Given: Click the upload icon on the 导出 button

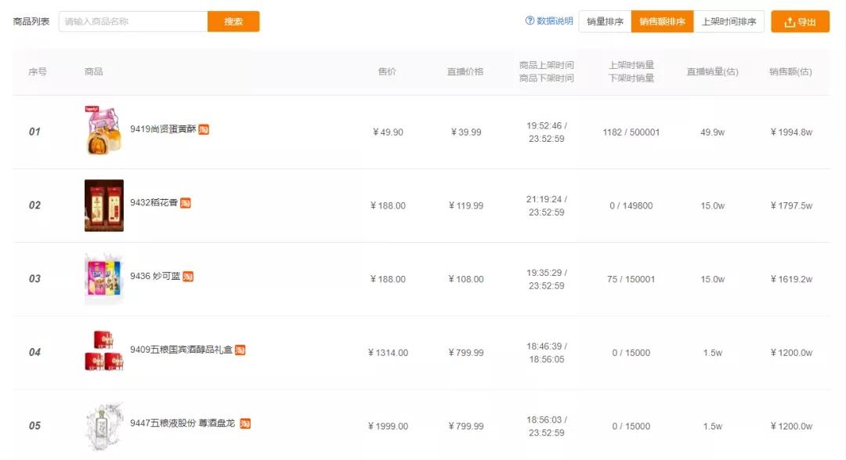Looking at the screenshot, I should (790, 22).
